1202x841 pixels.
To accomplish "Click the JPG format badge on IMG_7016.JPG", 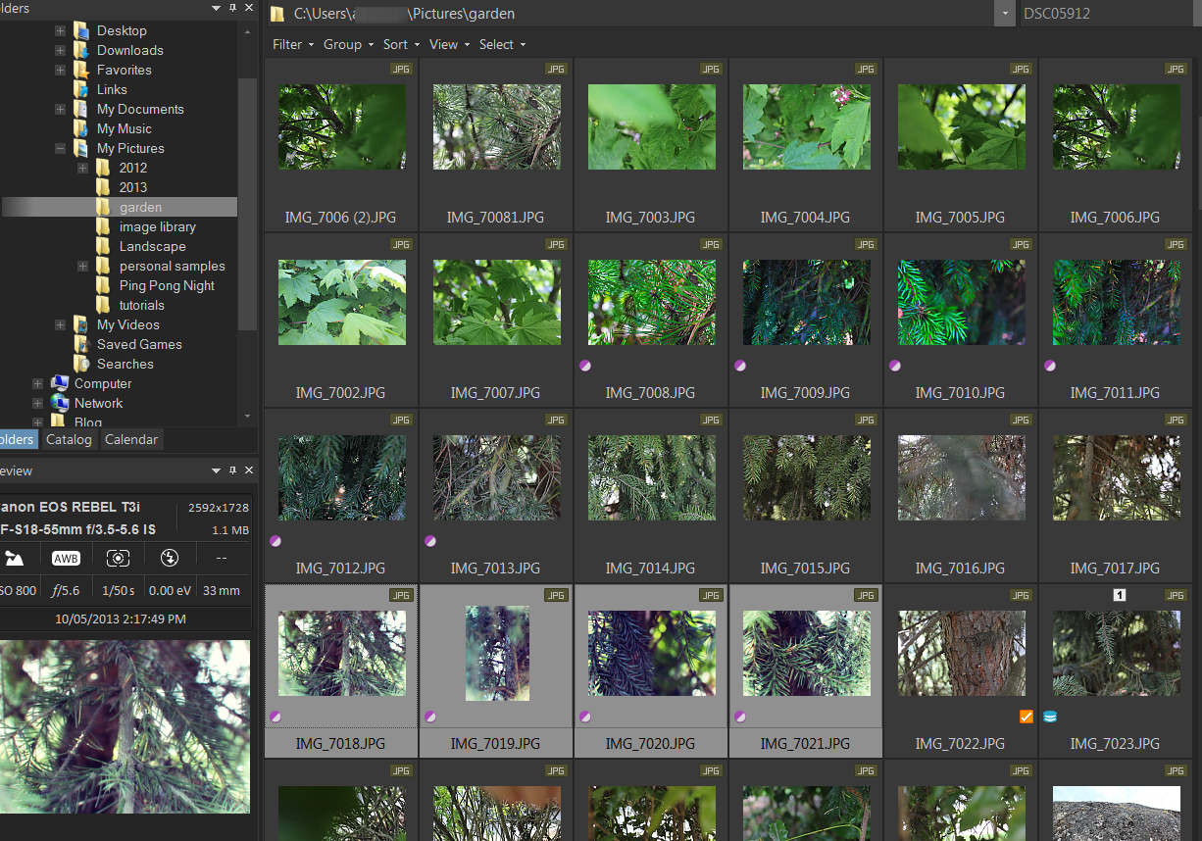I will point(1021,420).
